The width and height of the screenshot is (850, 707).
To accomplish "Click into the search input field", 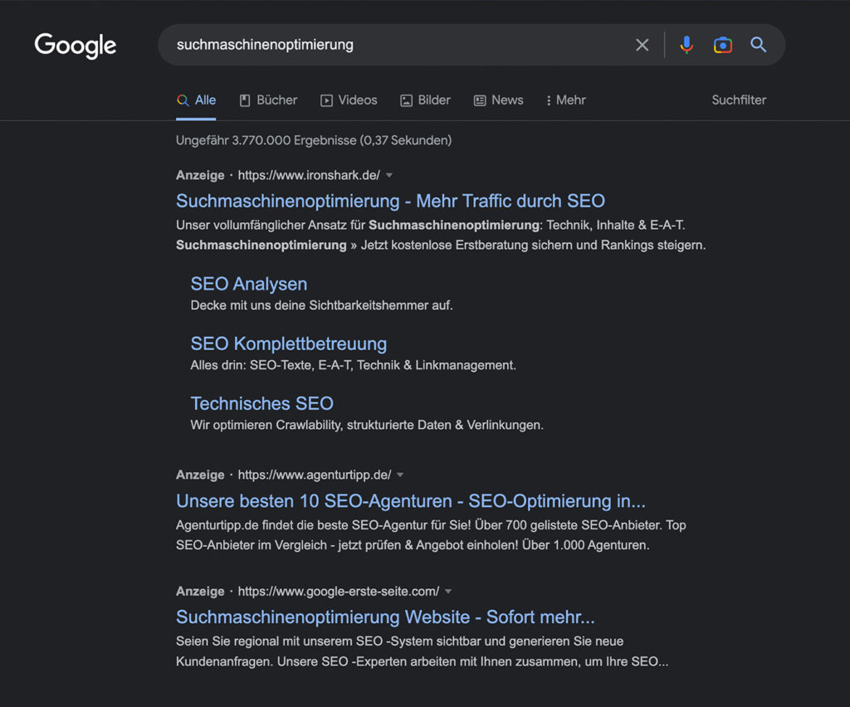I will point(398,45).
